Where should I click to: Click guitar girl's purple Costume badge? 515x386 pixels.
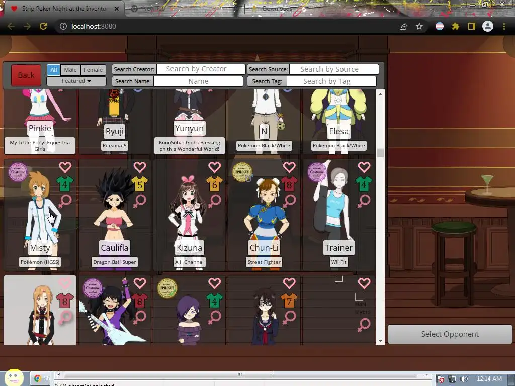pos(93,288)
